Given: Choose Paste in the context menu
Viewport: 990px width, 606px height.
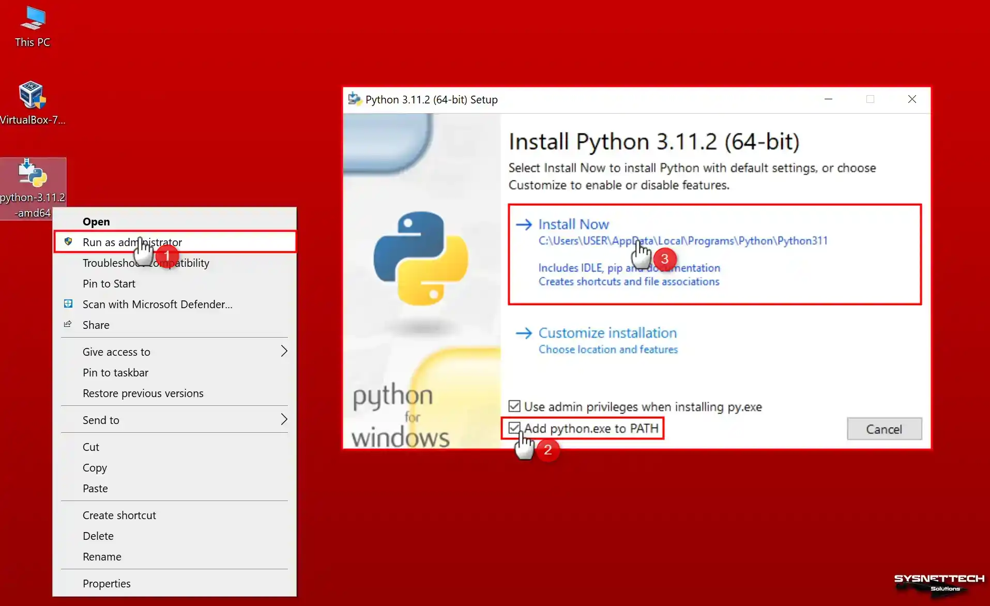Looking at the screenshot, I should [x=175, y=488].
